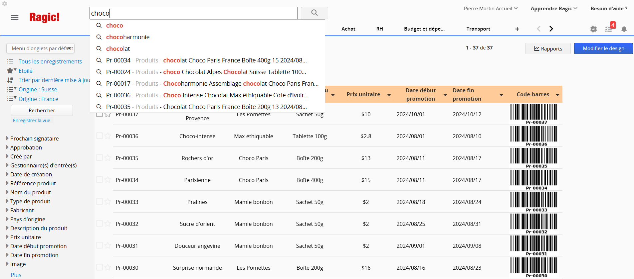Click the Ragic logo
Screen dimensions: 634x279
point(44,17)
